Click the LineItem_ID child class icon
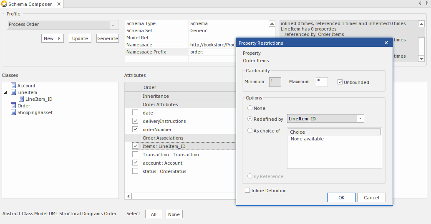 point(21,99)
